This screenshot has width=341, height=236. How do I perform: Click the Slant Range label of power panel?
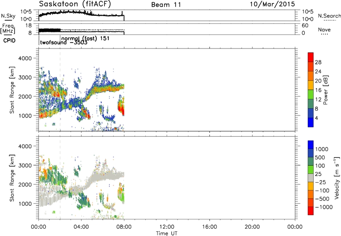12,90
